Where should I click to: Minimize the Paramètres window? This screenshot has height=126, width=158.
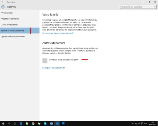pyautogui.click(x=144, y=2)
